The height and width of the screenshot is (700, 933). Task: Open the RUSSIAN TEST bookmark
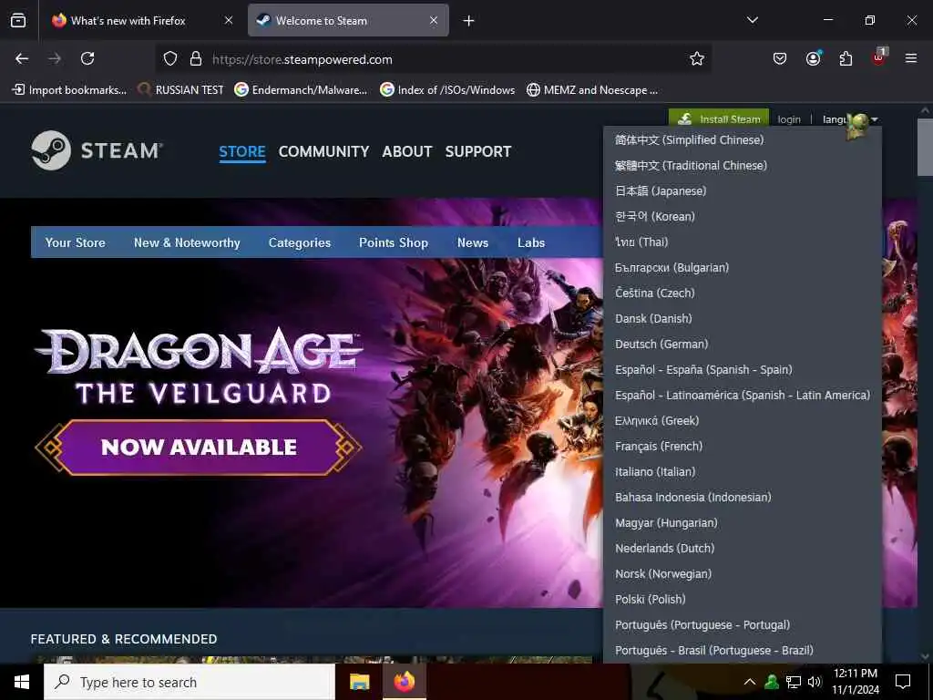tap(181, 90)
